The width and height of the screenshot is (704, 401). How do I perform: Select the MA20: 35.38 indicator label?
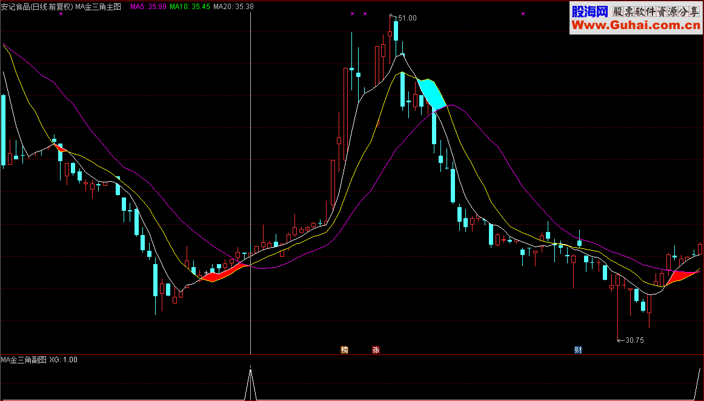pos(233,7)
